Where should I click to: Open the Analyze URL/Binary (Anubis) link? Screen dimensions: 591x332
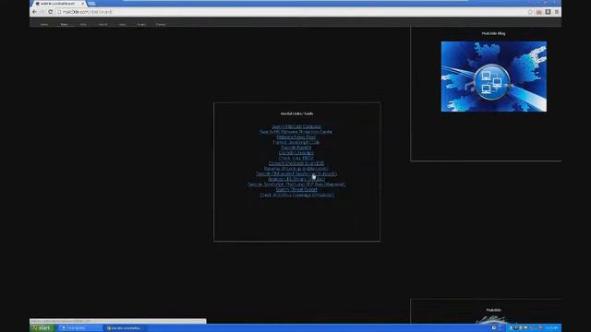(x=296, y=179)
